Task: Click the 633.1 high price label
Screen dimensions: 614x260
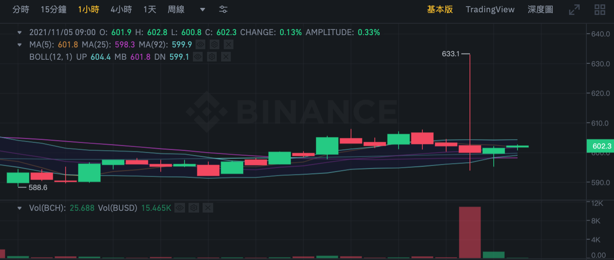Action: coord(451,54)
